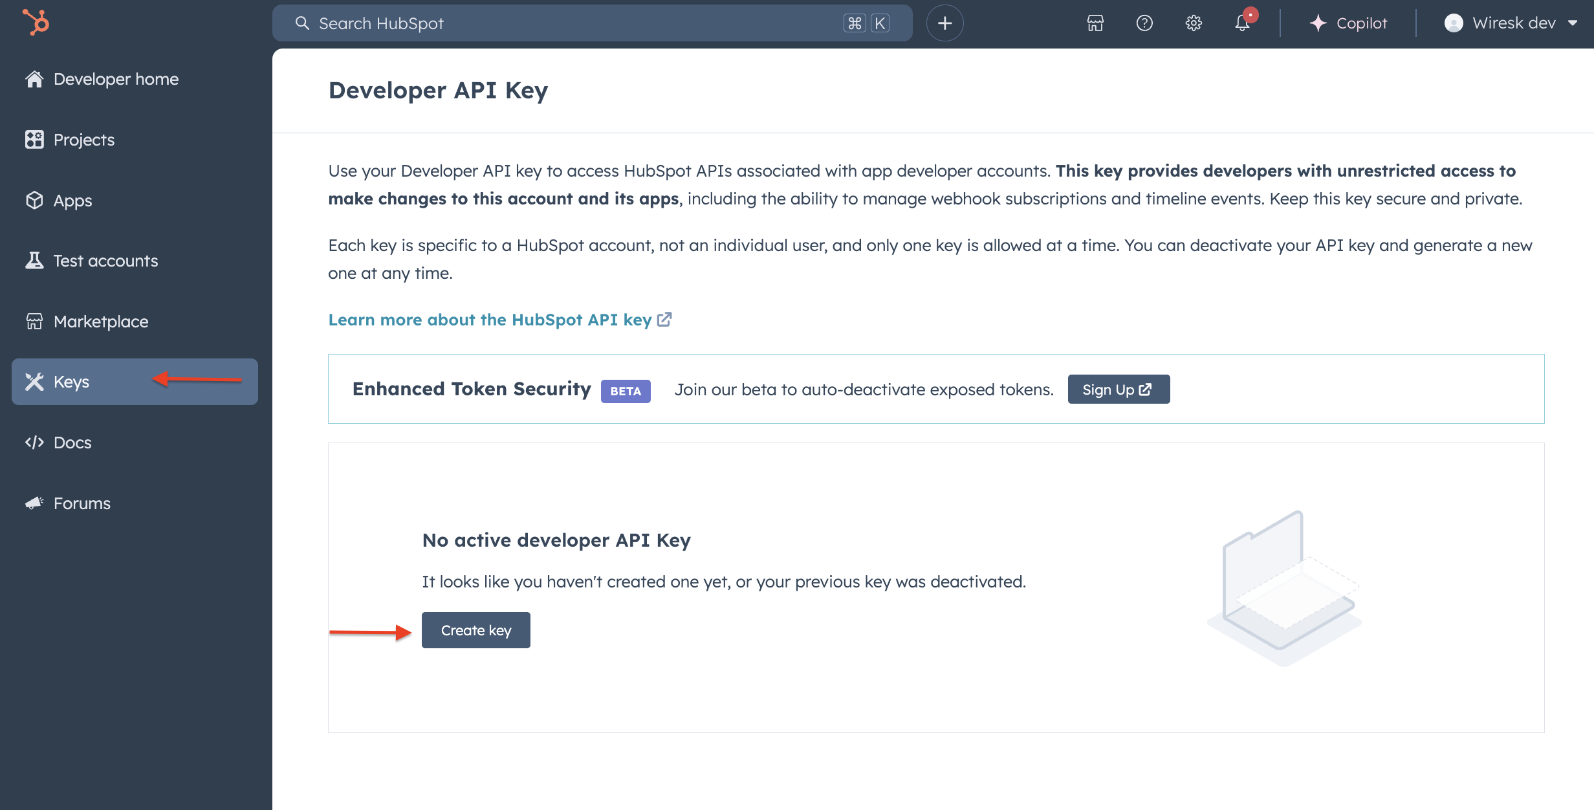This screenshot has height=810, width=1594.
Task: Click the No active developer API Key heading
Action: tap(556, 540)
